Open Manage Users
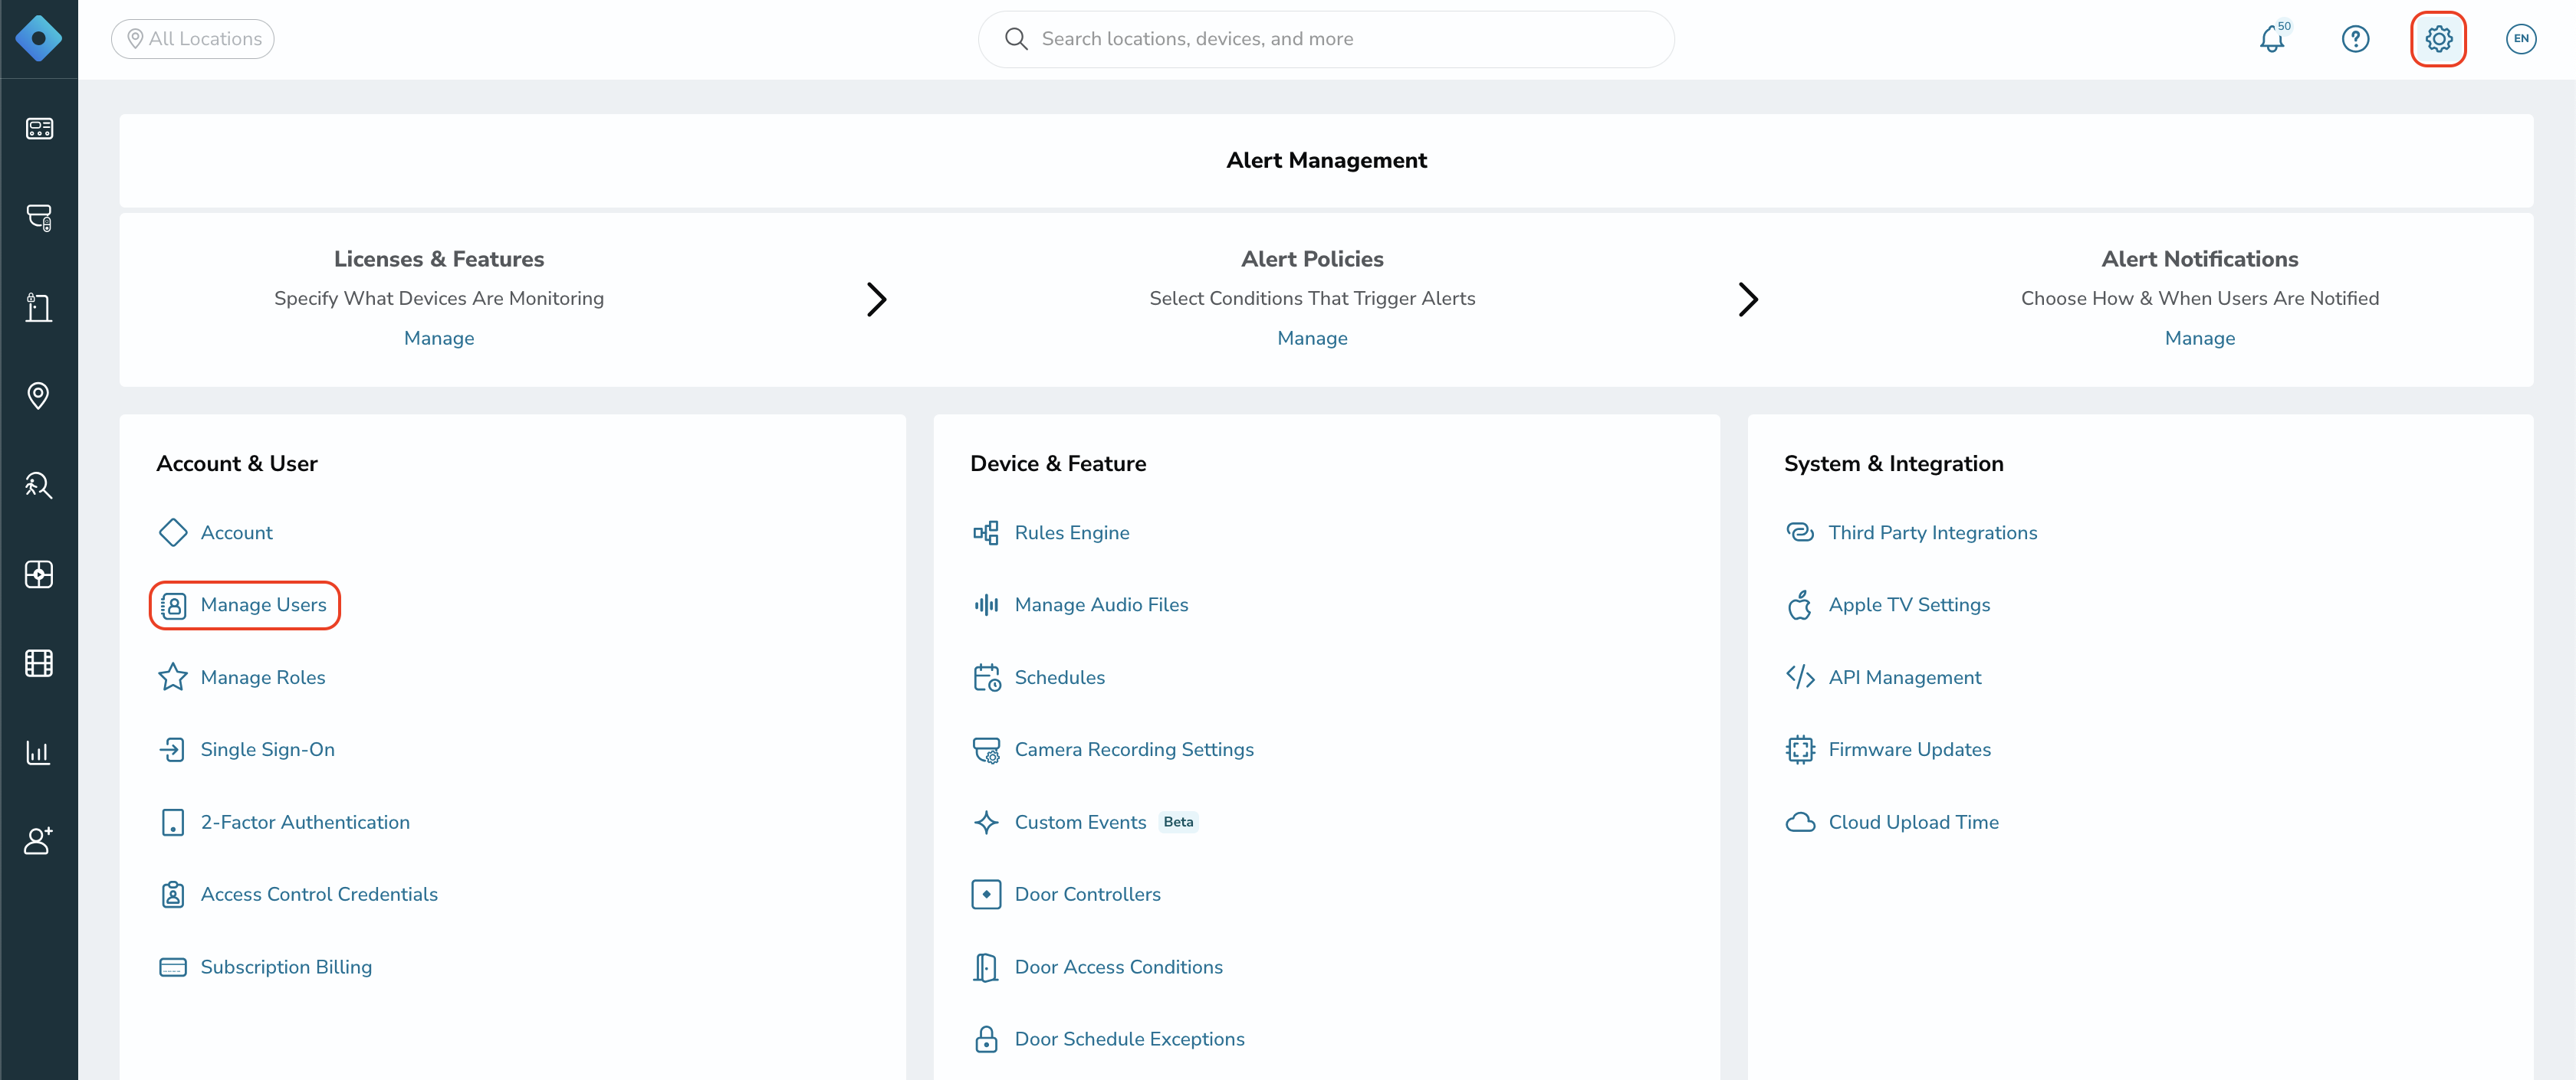 coord(263,604)
